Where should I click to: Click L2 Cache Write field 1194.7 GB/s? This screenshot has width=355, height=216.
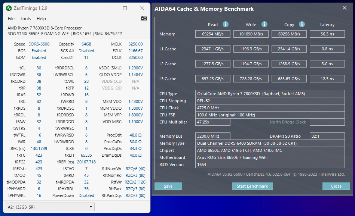(x=251, y=64)
